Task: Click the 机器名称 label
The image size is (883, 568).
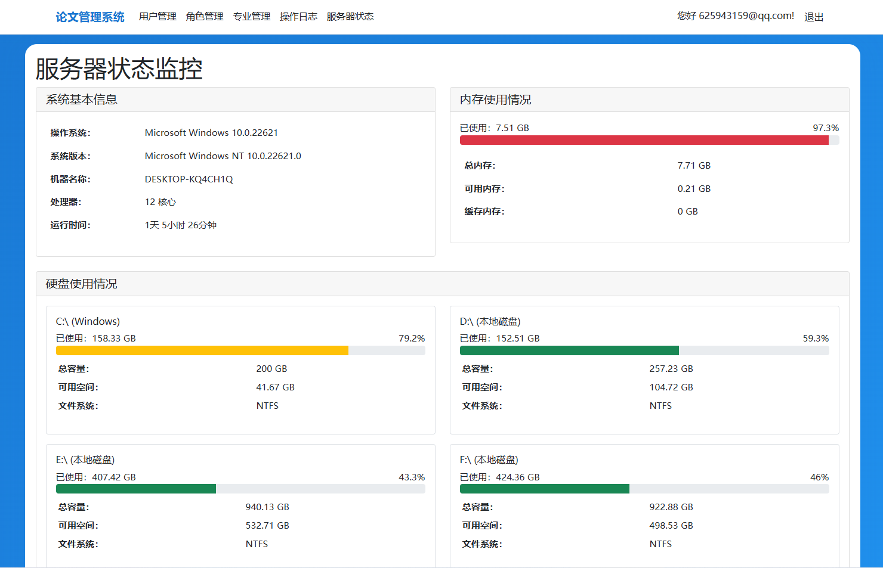Action: pos(70,179)
